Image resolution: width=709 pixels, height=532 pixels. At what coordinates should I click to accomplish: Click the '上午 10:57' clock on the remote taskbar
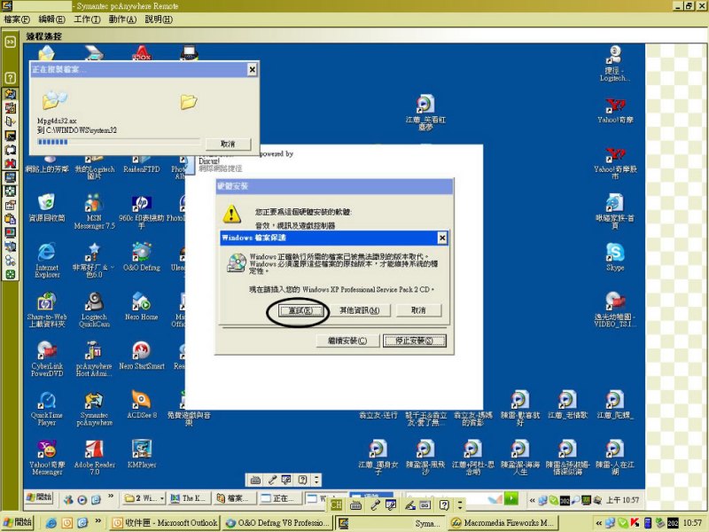point(623,500)
